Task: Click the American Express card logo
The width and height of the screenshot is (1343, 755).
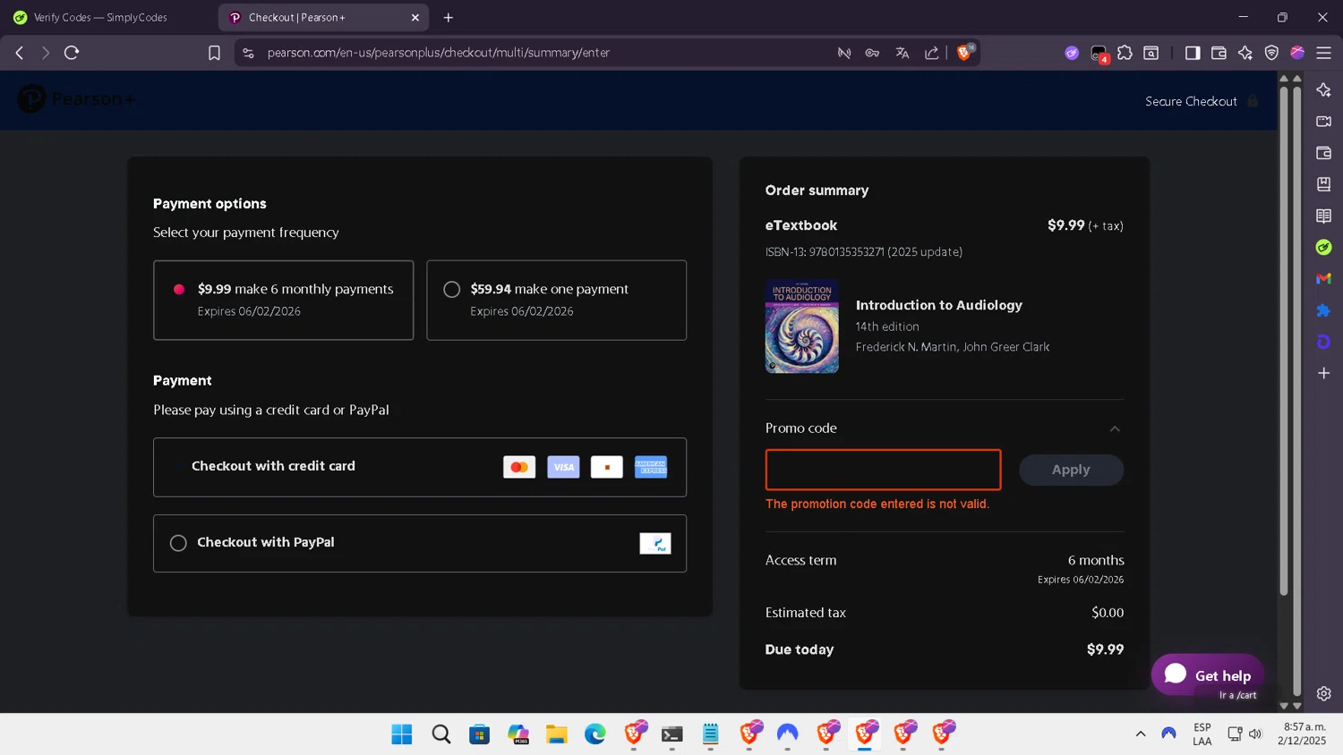Action: coord(651,467)
